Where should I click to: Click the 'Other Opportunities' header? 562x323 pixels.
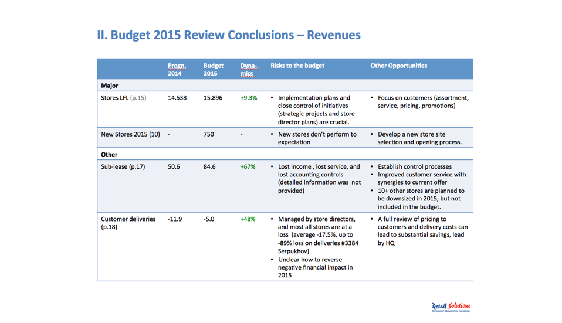pos(398,66)
